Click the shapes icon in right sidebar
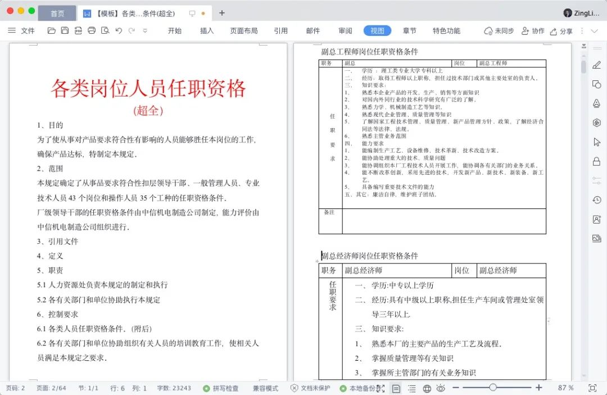The image size is (607, 395). [x=596, y=84]
